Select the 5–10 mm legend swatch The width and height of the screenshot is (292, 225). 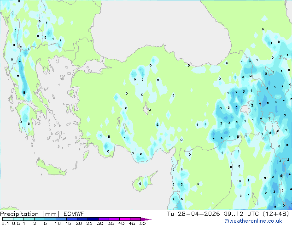tap(50, 219)
